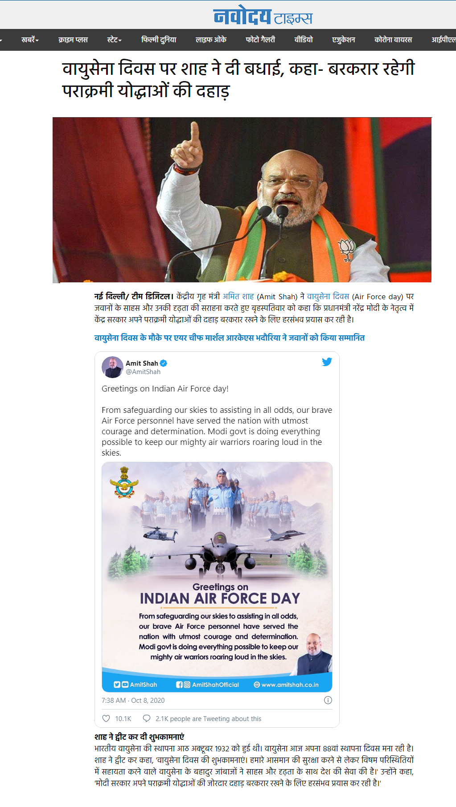The height and width of the screenshot is (807, 456).
Task: Click the वायुसेना दिवस hyperlink in article
Action: [x=328, y=296]
